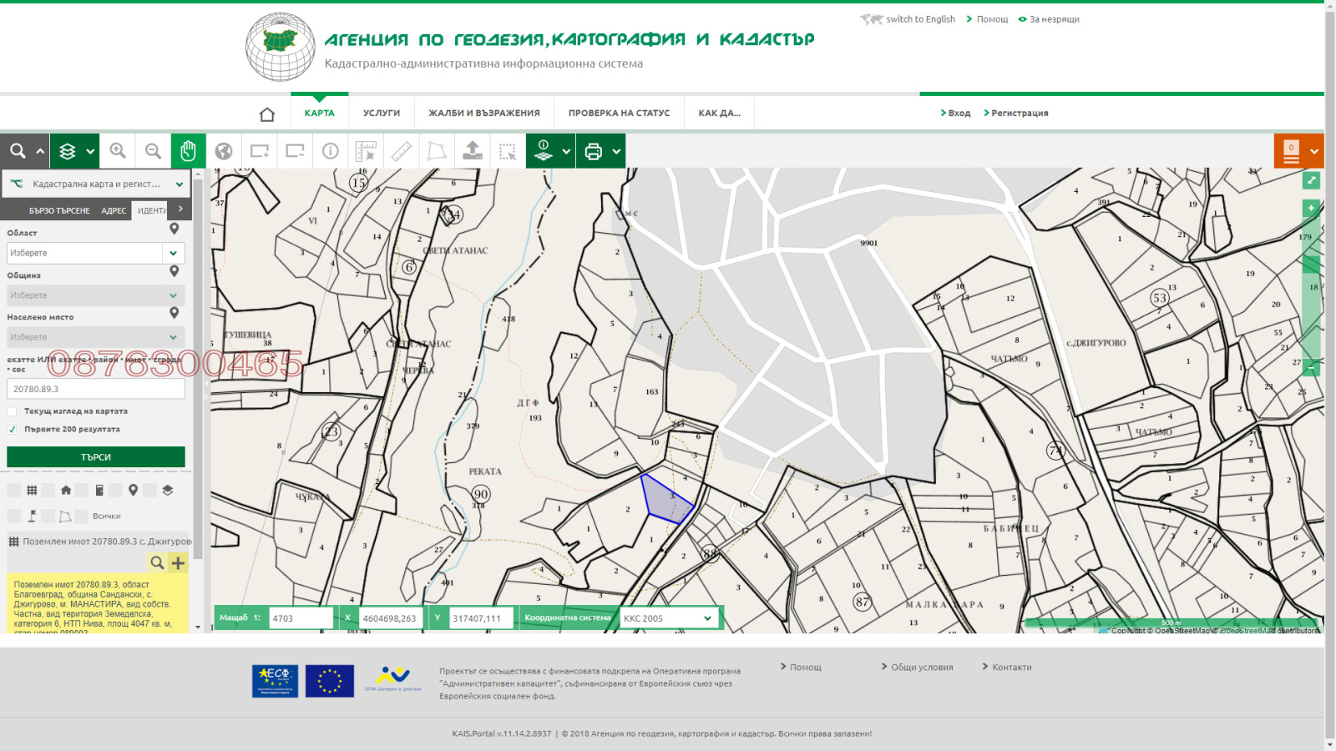
Task: Zoom to found parcel with magnifier
Action: [157, 563]
